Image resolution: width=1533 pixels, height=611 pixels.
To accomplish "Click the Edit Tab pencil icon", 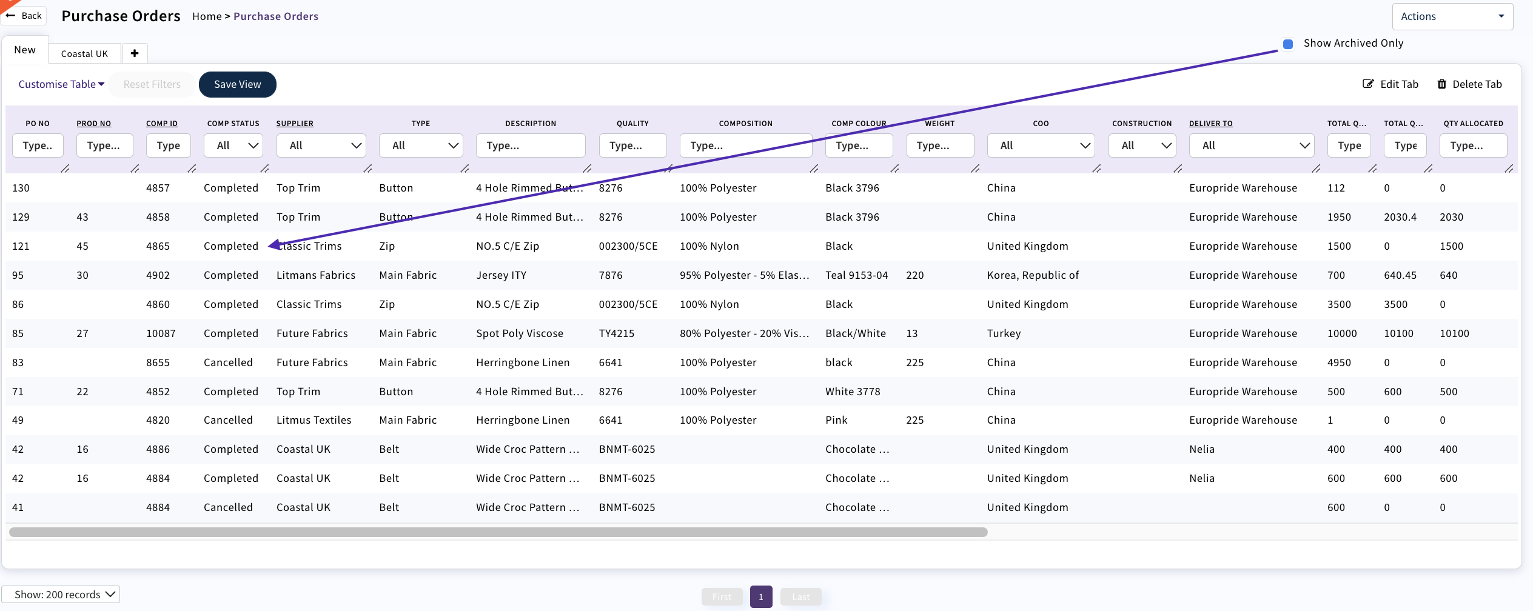I will coord(1368,84).
